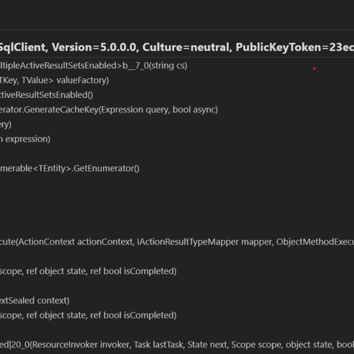
Task: Select the short line ending in 'ery)'
Action: click(6, 124)
